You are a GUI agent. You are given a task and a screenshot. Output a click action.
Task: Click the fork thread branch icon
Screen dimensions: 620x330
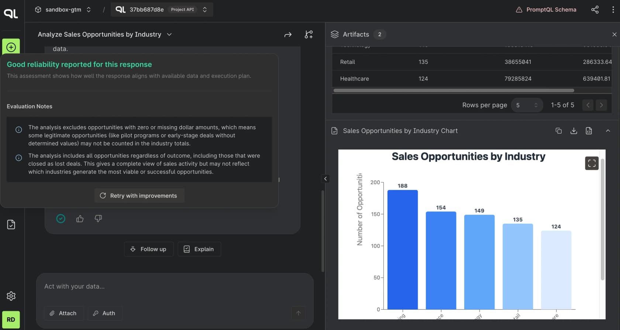[309, 35]
